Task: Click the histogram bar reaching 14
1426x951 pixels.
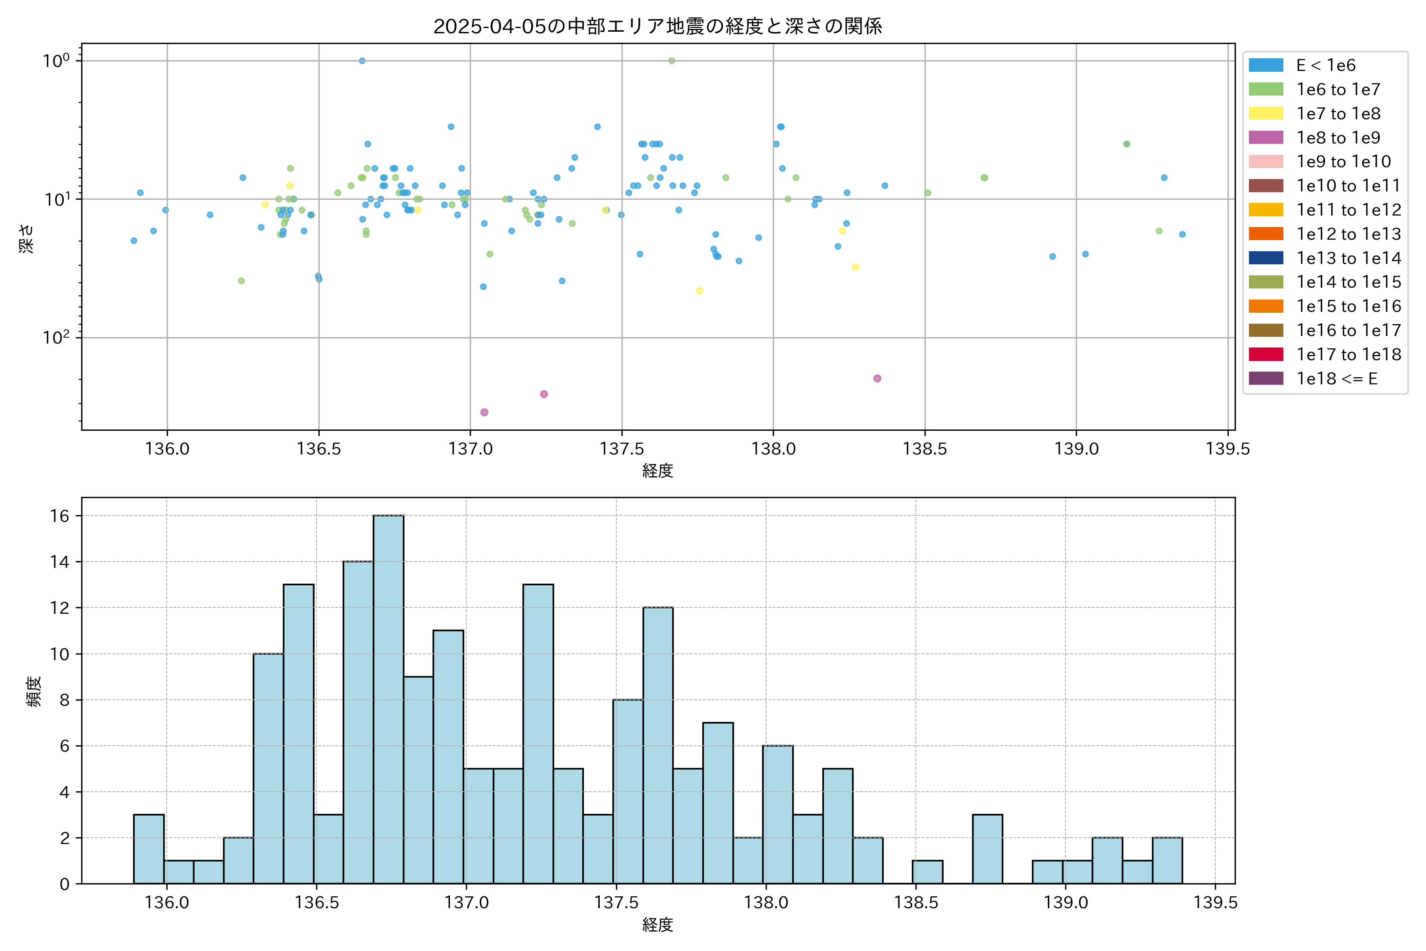Action: coord(358,722)
